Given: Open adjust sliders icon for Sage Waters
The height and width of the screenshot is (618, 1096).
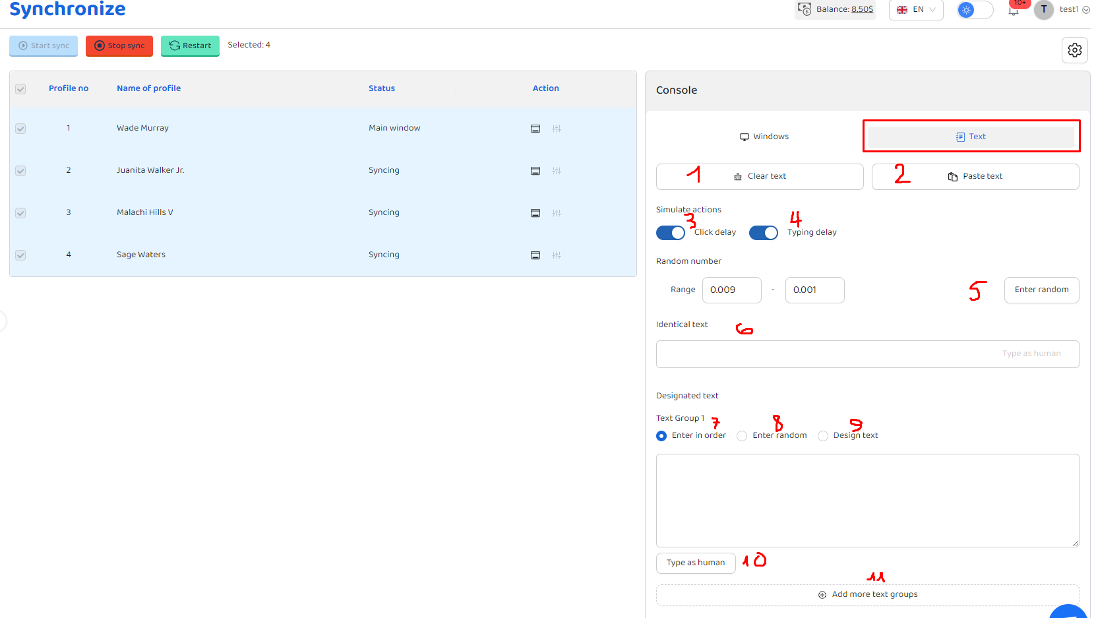Looking at the screenshot, I should (x=557, y=255).
